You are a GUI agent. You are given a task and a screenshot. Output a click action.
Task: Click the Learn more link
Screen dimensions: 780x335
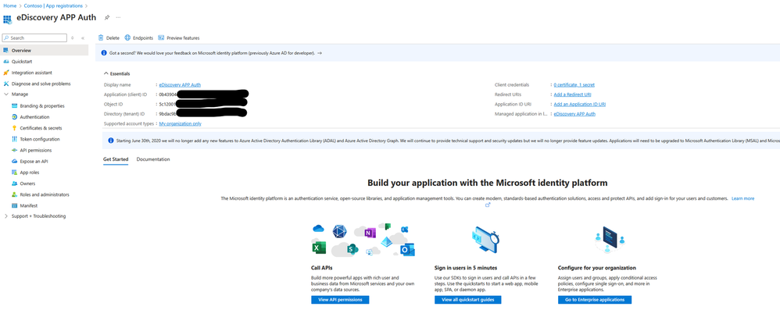(742, 198)
